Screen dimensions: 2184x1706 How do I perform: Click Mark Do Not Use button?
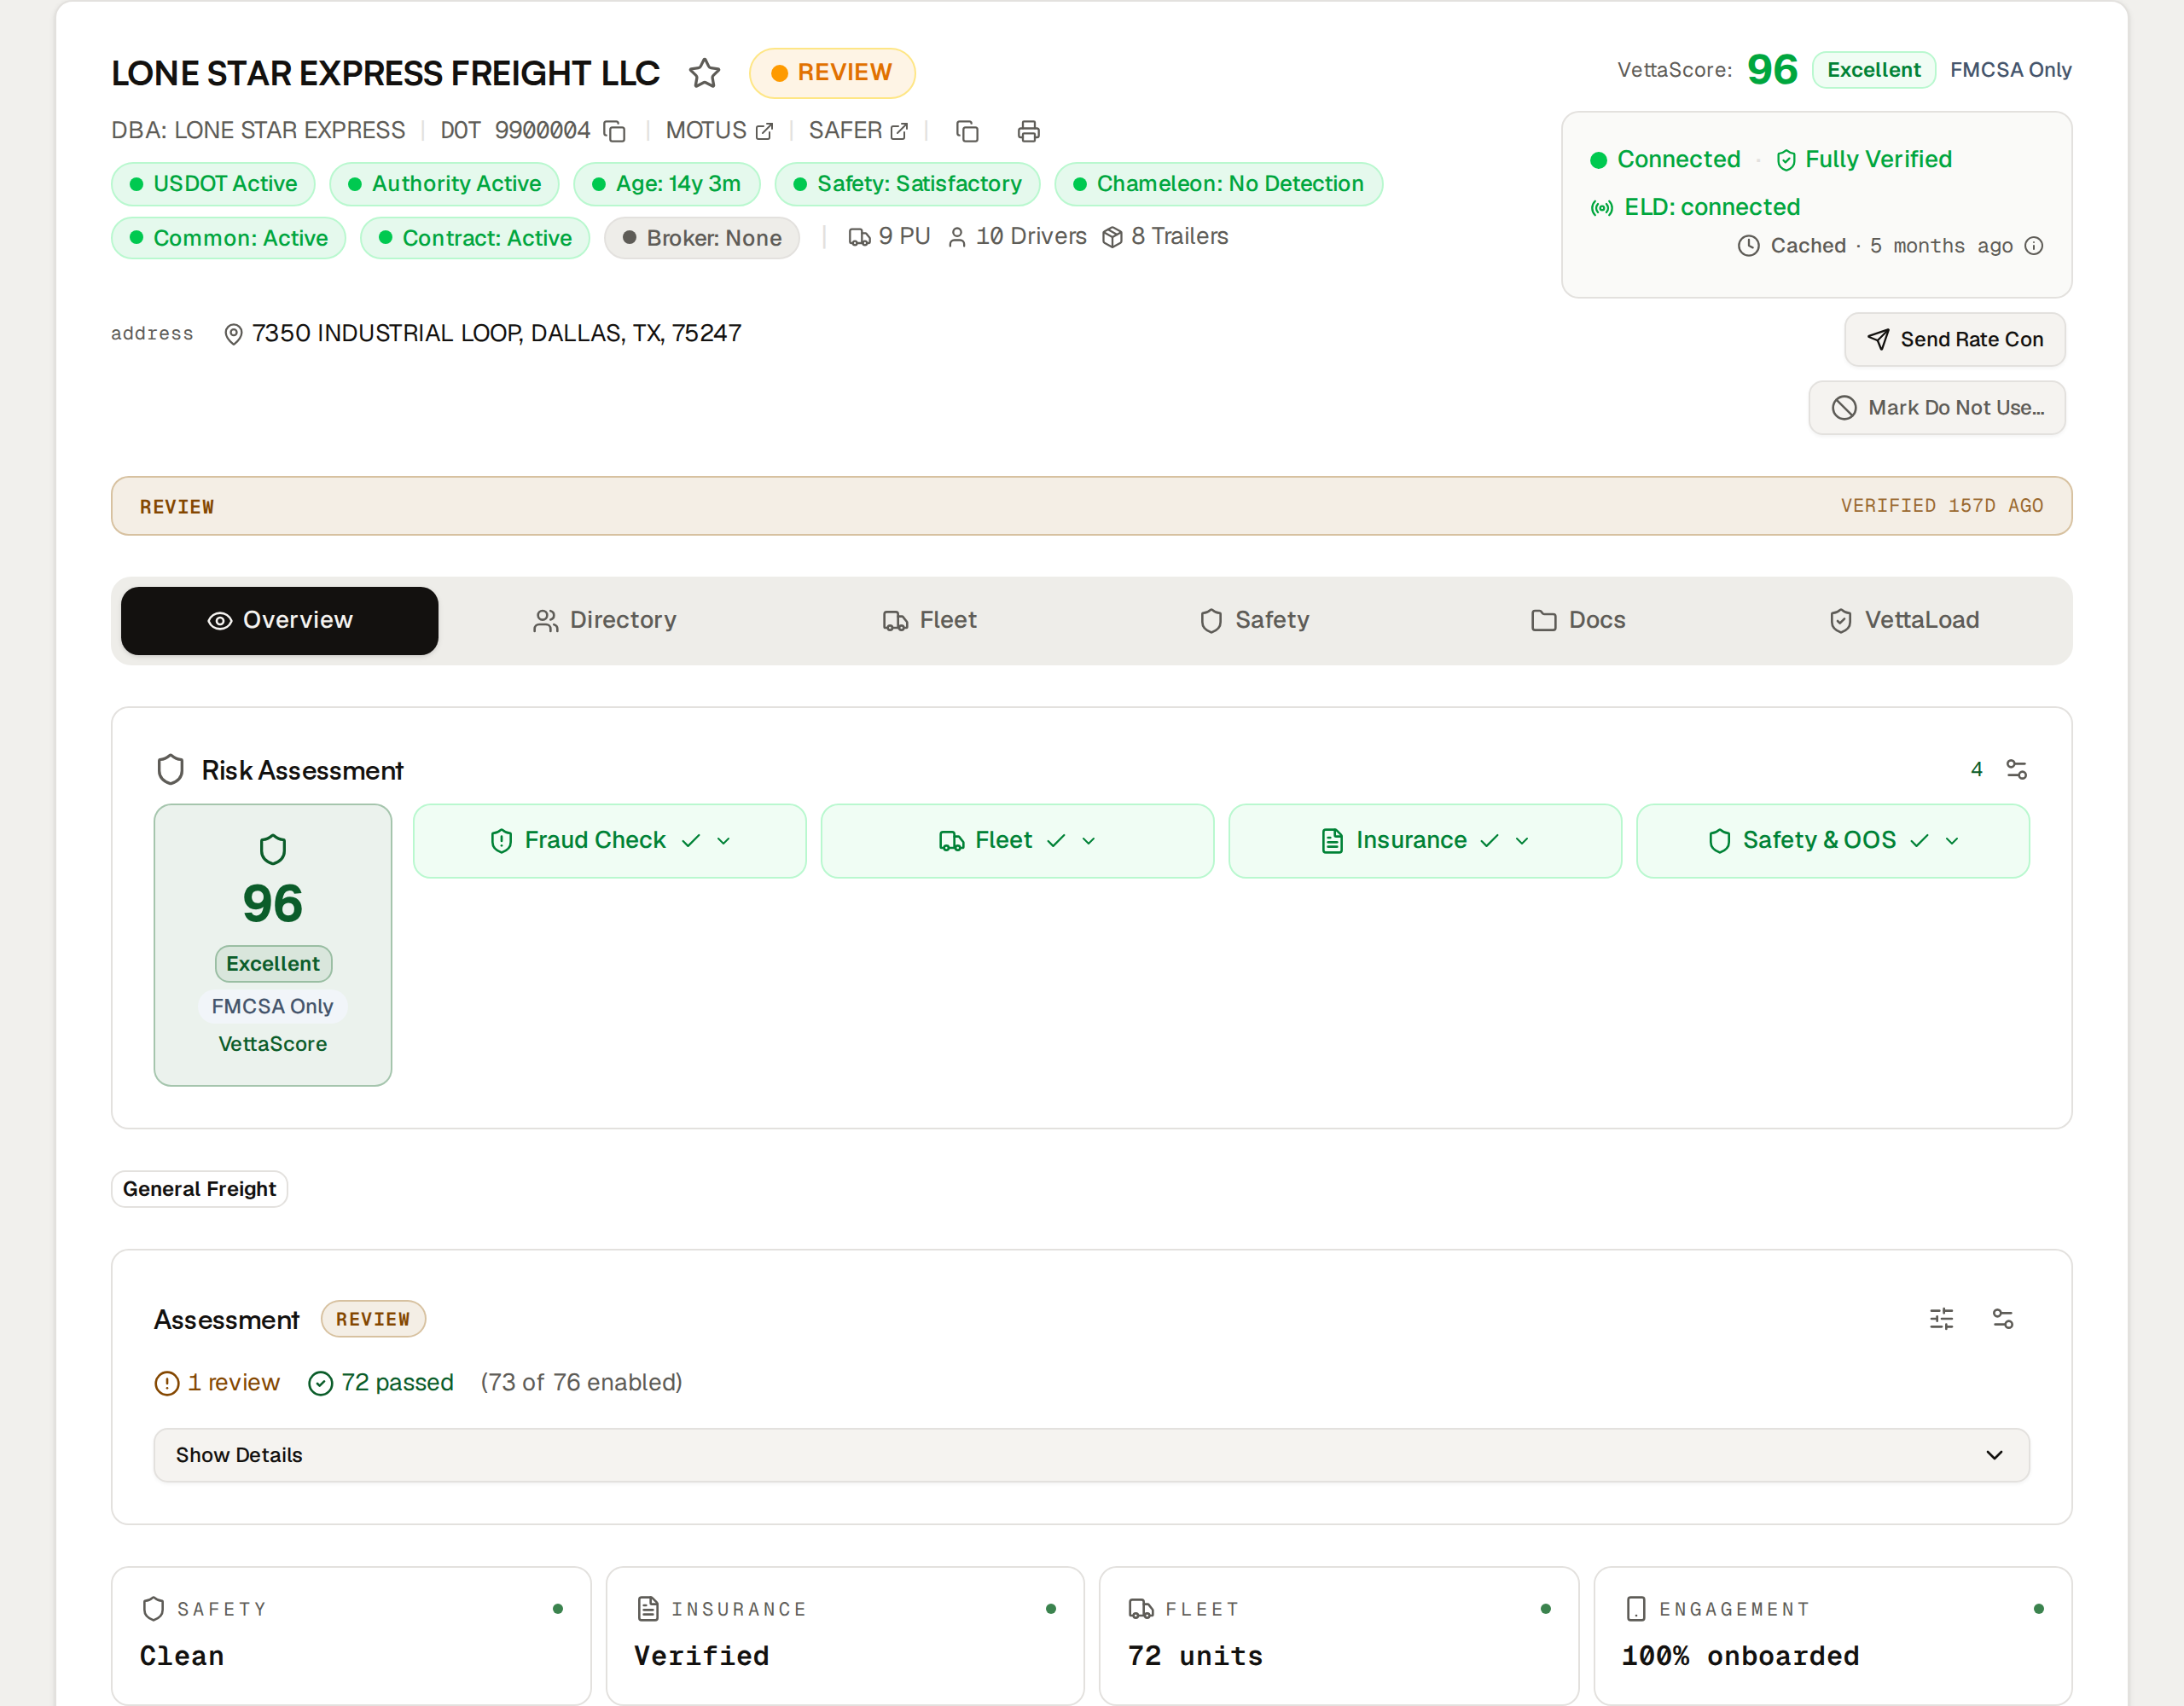(x=1937, y=408)
